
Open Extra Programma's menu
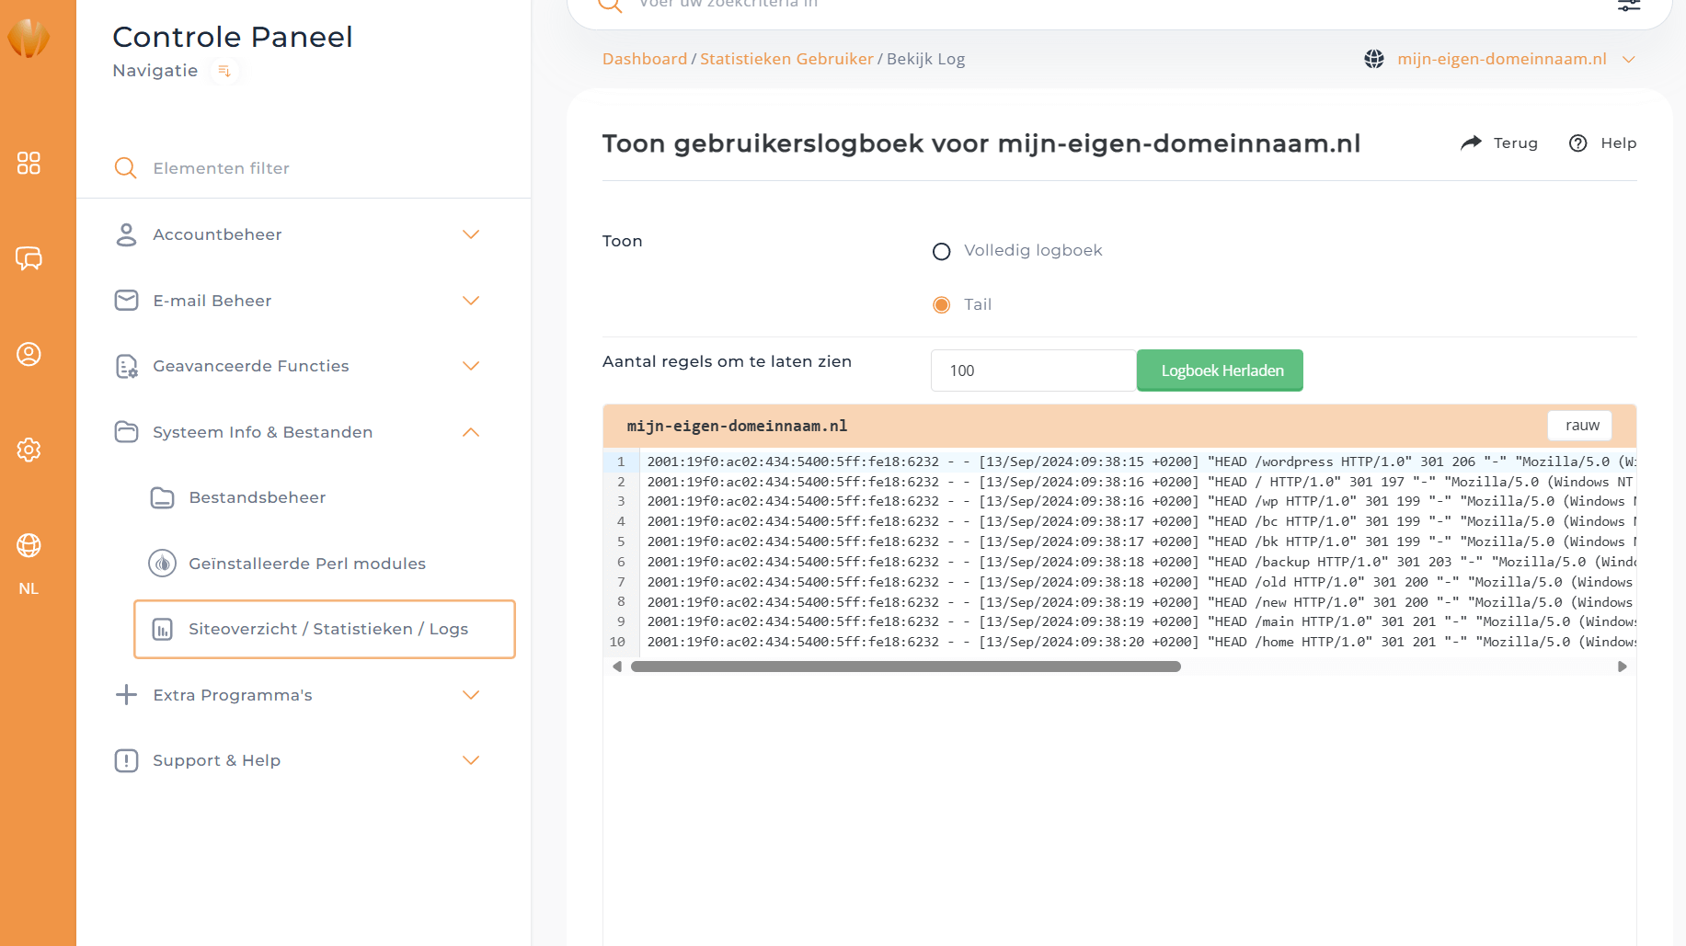coord(233,695)
